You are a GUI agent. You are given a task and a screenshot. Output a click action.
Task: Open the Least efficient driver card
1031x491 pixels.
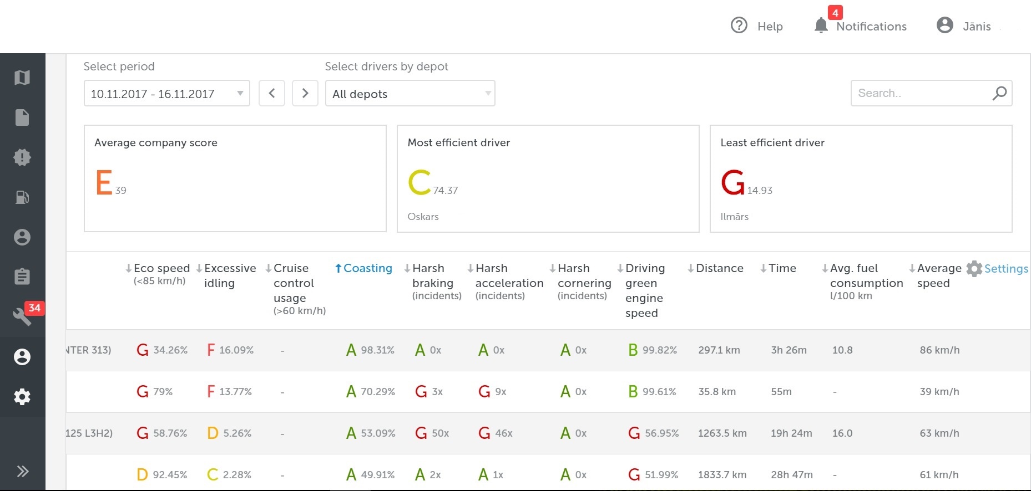[x=861, y=178]
